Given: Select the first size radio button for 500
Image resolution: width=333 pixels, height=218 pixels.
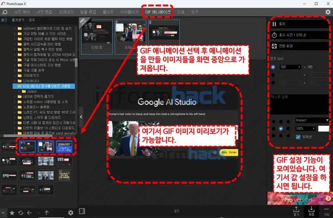Looking at the screenshot, I should coord(273,67).
